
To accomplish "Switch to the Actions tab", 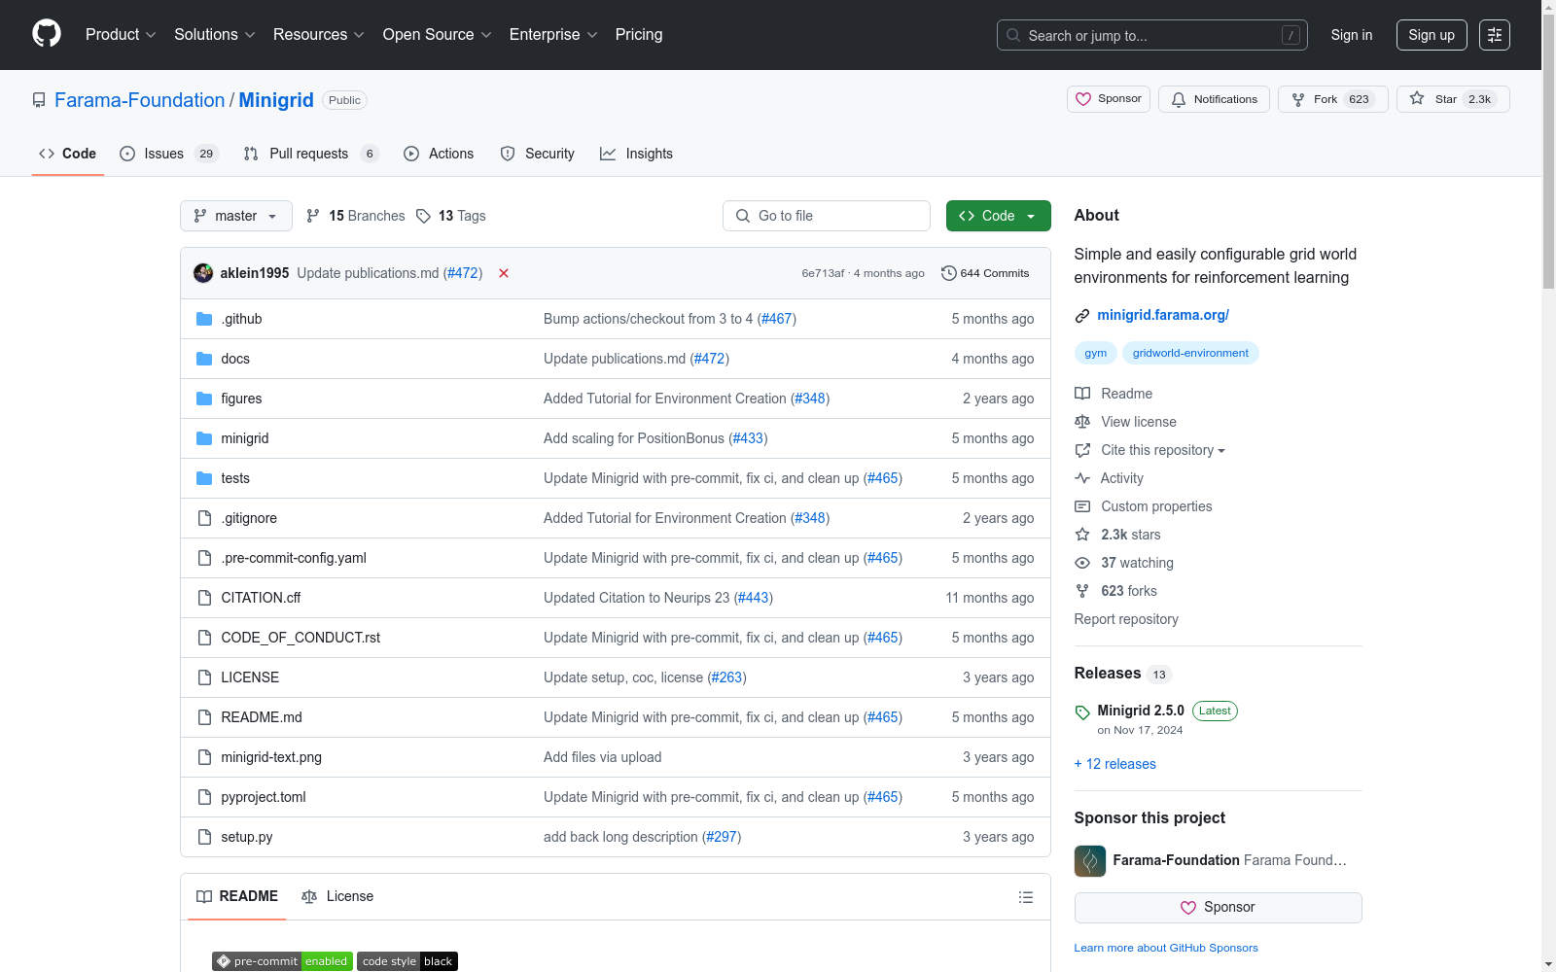I will tap(439, 154).
